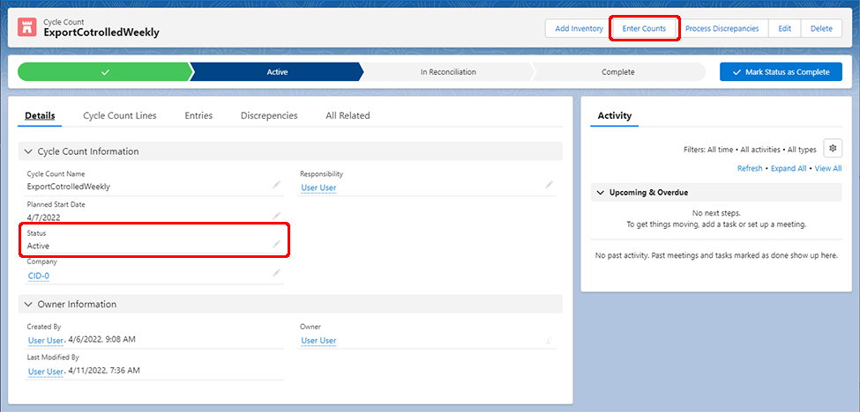This screenshot has height=412, width=860.
Task: Click pencil icon for Company field
Action: (x=276, y=274)
